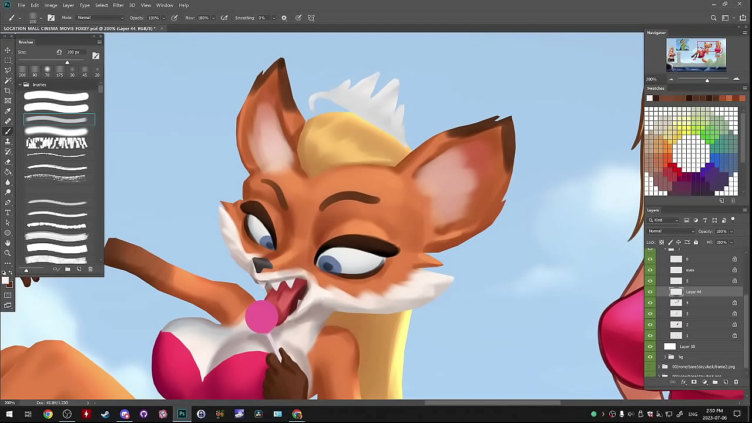Create new group in Layers panel

point(715,382)
